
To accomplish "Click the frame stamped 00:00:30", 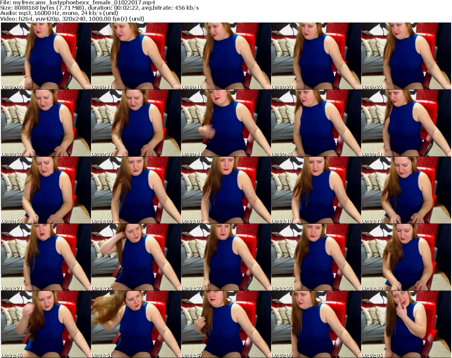I will point(46,123).
